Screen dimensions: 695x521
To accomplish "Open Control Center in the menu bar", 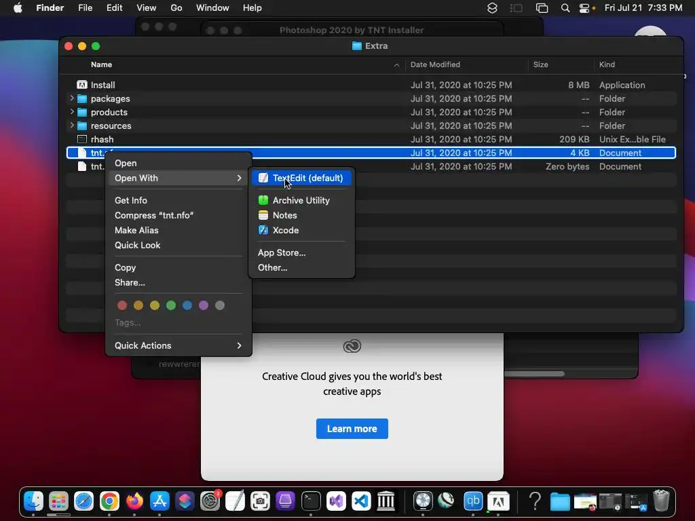I will tap(584, 8).
